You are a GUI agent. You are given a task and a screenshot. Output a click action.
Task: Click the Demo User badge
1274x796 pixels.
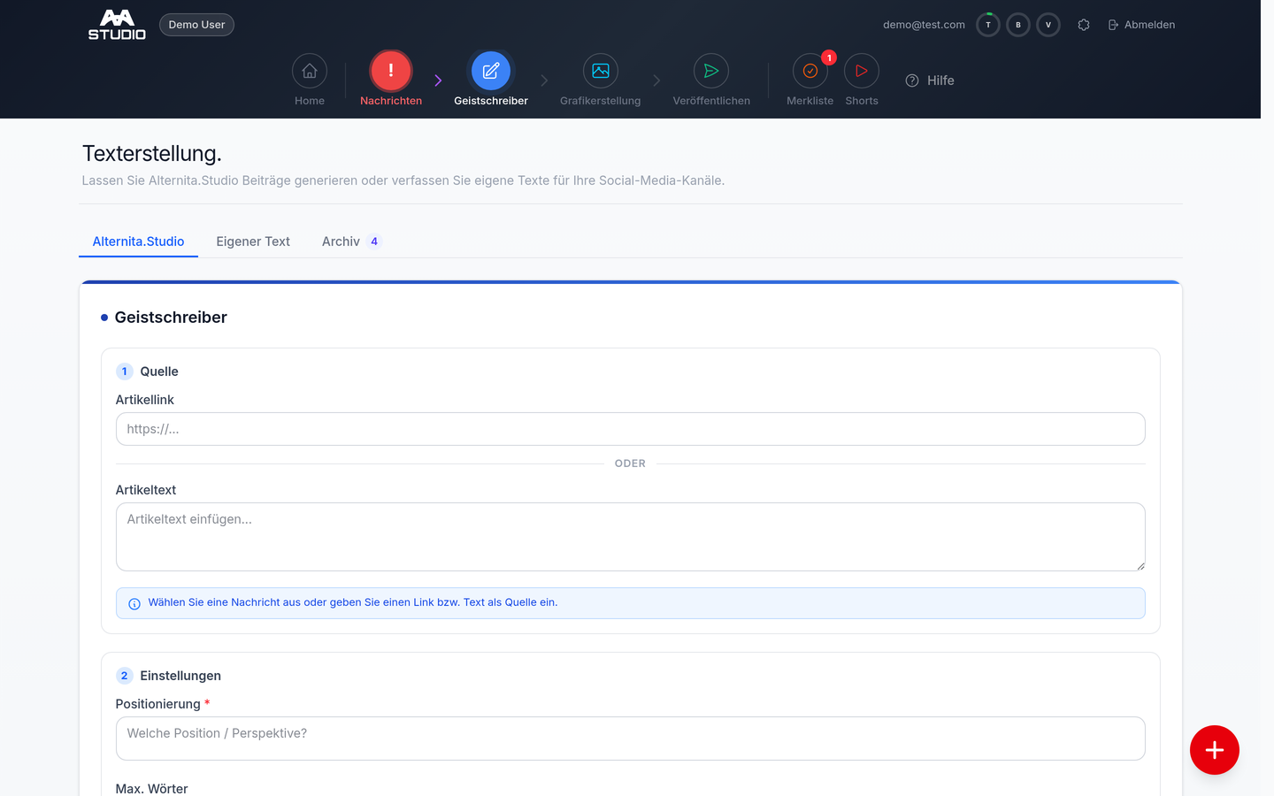196,25
